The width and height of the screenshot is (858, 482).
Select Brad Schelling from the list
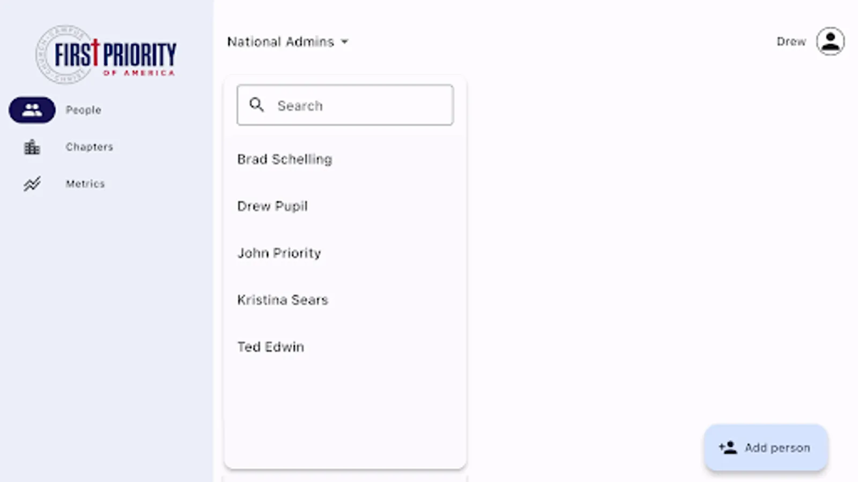pos(285,159)
